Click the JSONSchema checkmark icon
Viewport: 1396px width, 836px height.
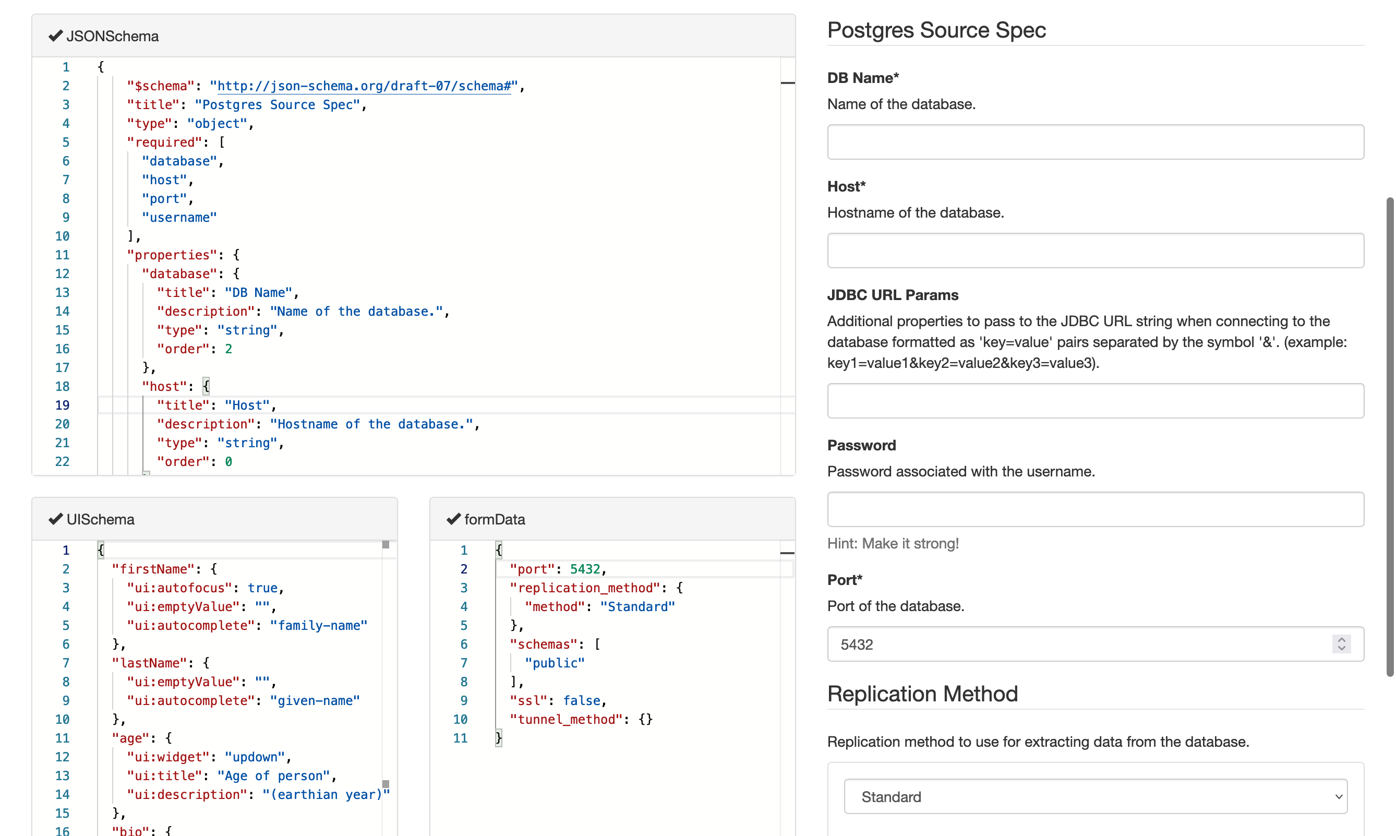(55, 36)
